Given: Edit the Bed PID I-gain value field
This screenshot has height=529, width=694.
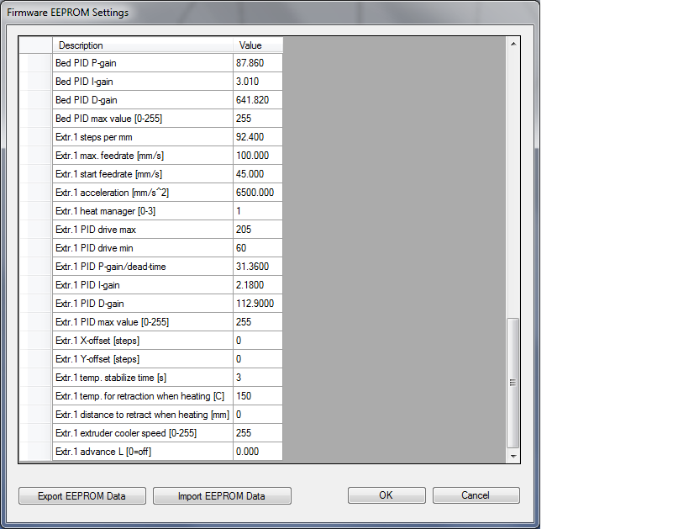Looking at the screenshot, I should (257, 82).
